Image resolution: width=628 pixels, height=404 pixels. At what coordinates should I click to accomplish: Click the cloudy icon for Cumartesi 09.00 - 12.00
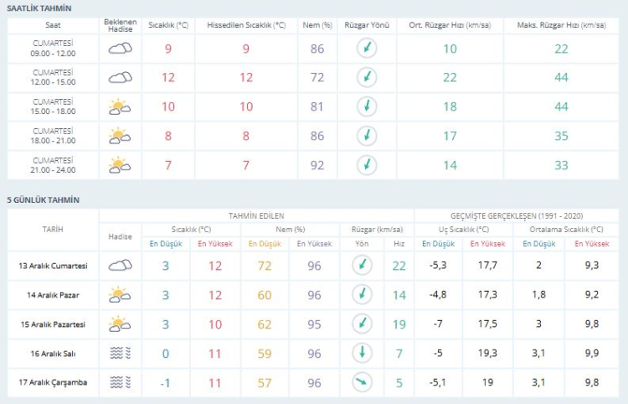[x=121, y=49]
